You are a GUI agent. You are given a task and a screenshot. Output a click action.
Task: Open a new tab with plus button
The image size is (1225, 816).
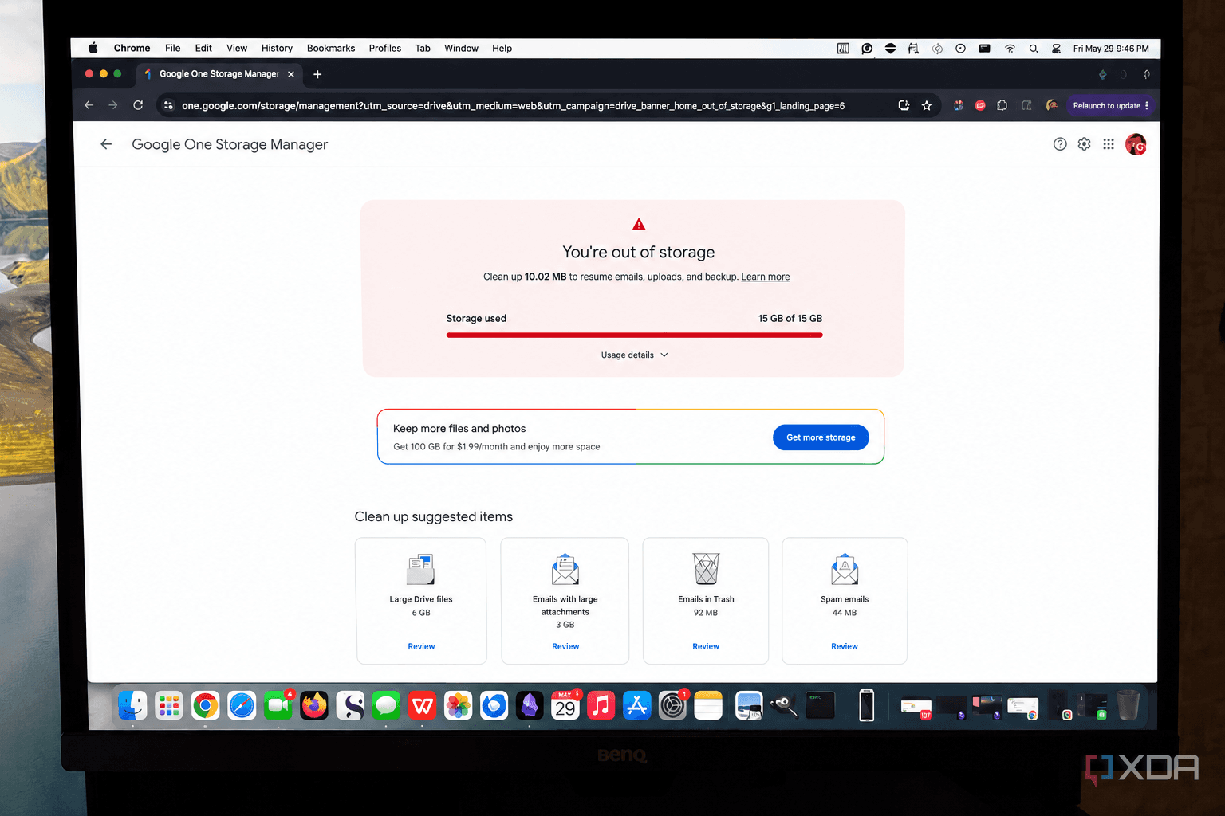(317, 74)
